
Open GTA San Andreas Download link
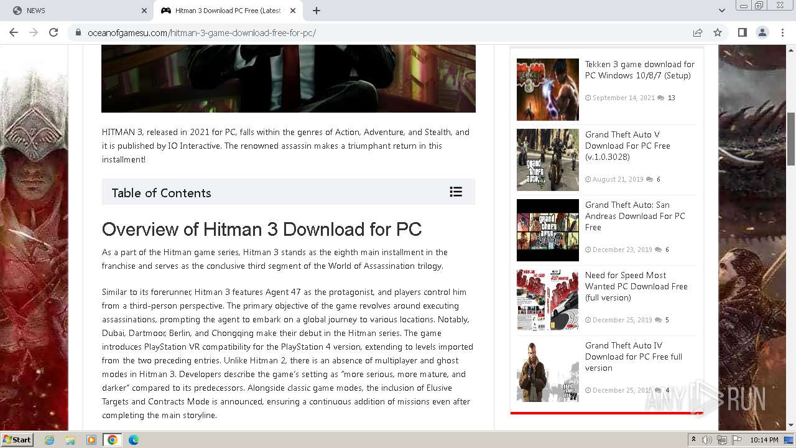[x=635, y=216]
